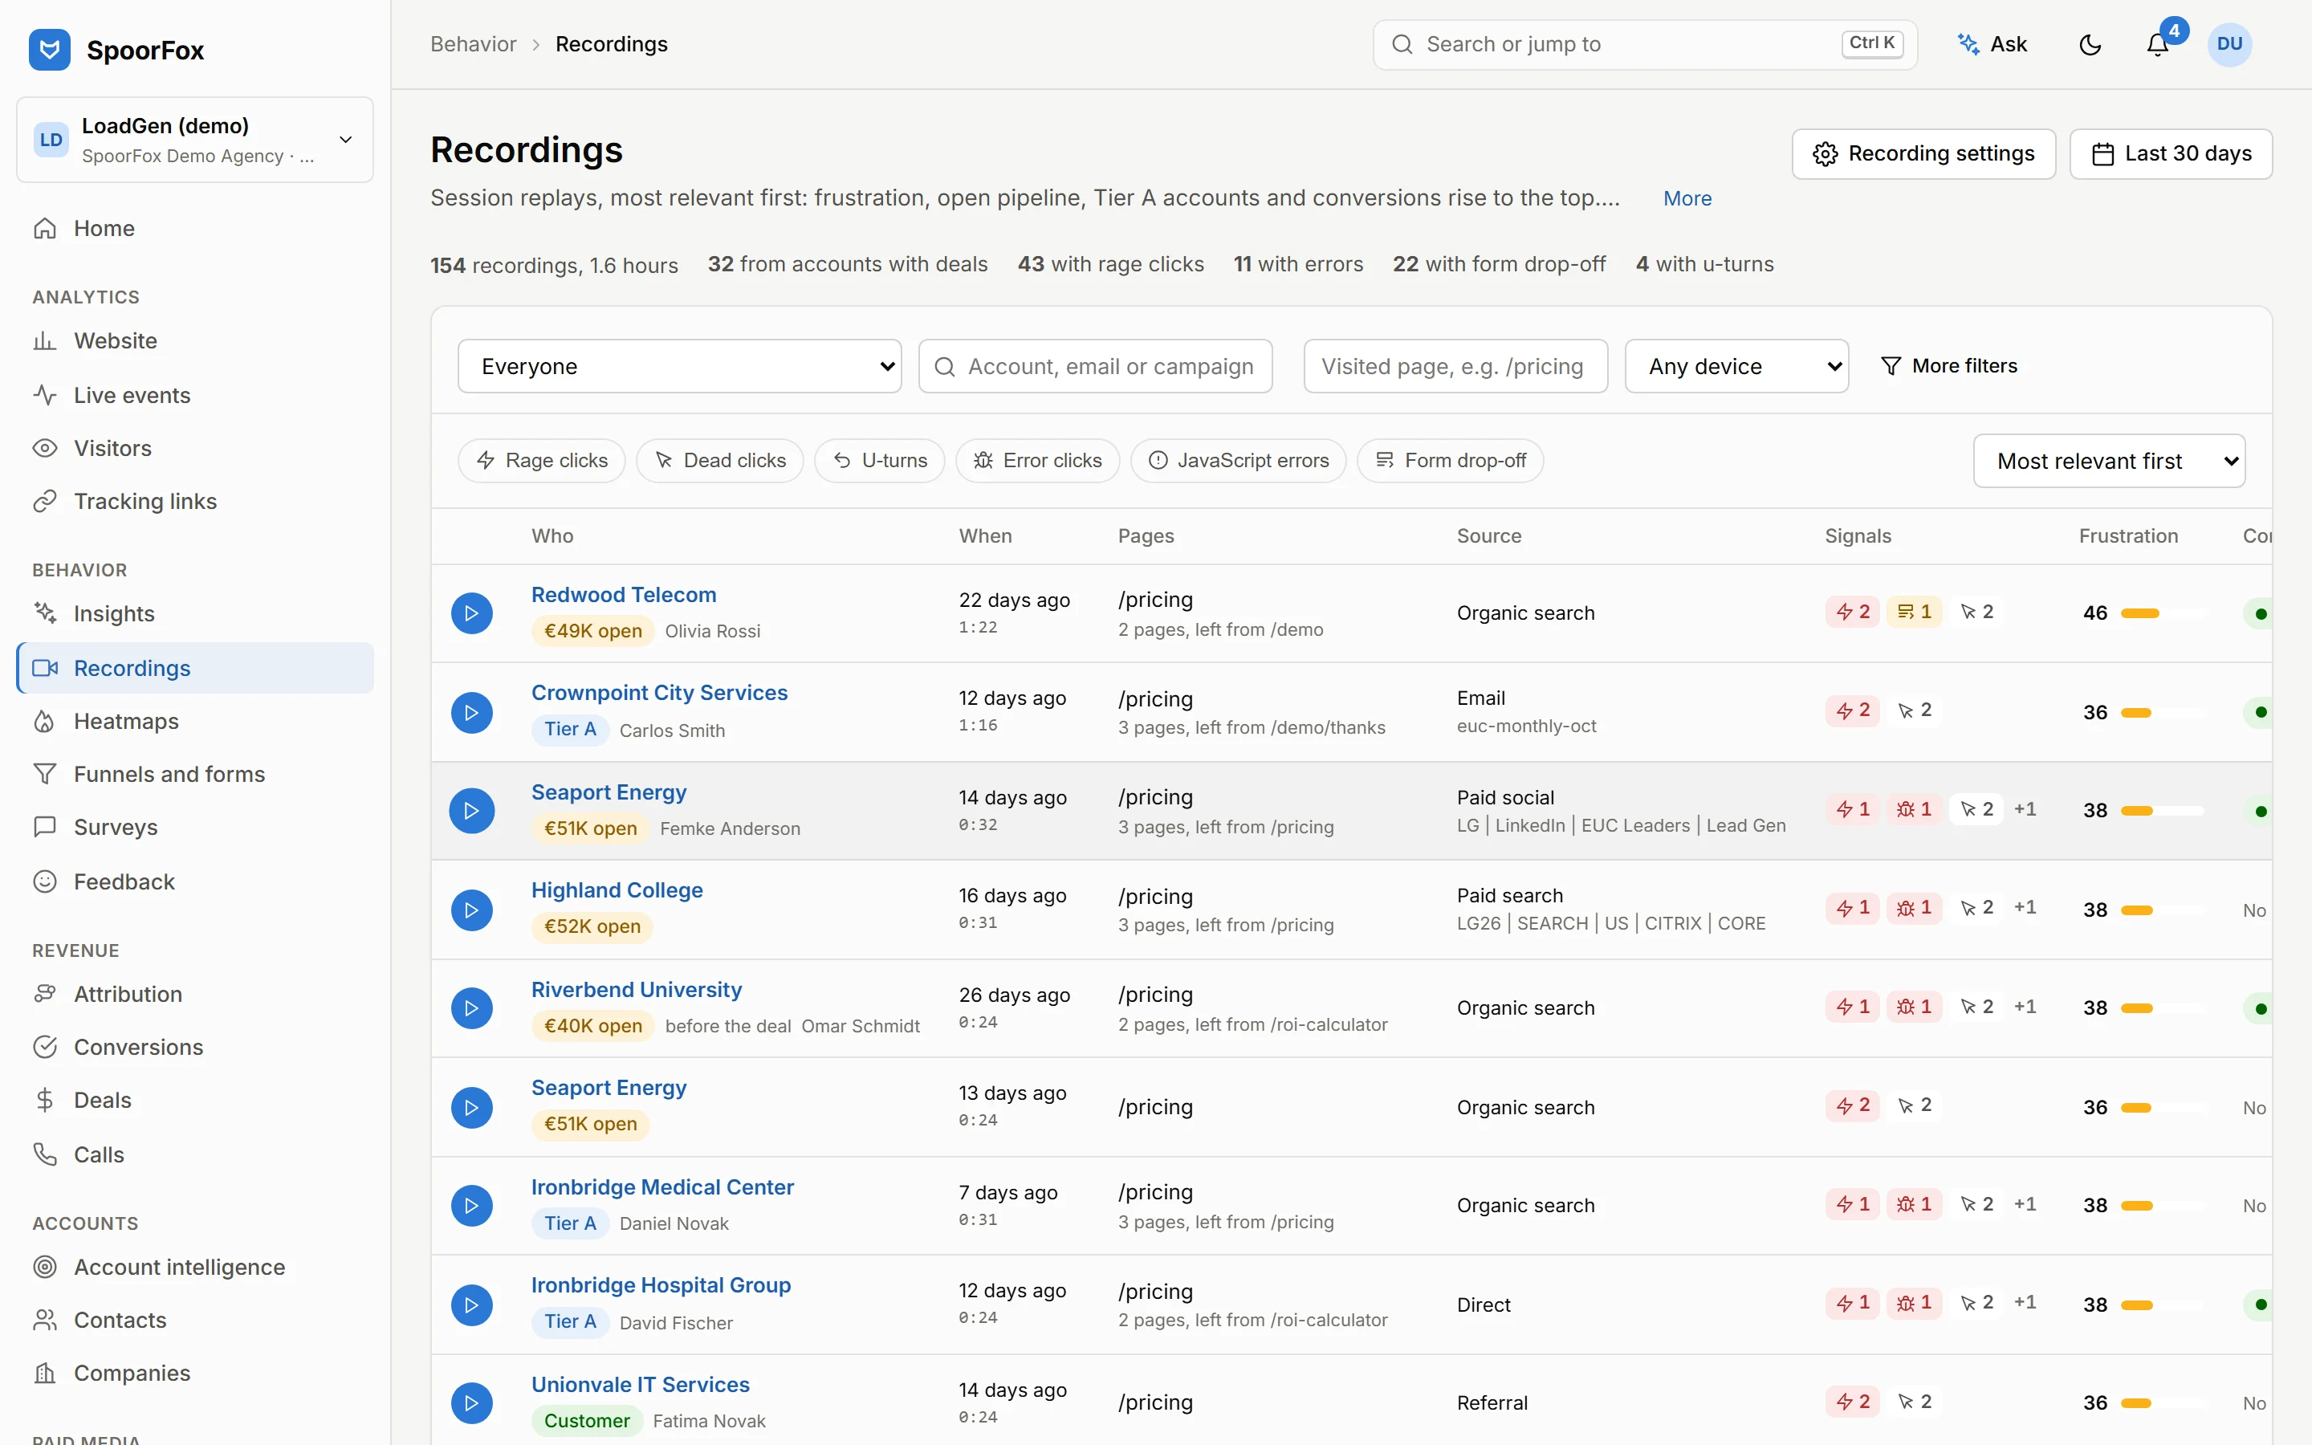Viewport: 2312px width, 1445px height.
Task: Navigate to Account intelligence
Action: (x=195, y=1268)
